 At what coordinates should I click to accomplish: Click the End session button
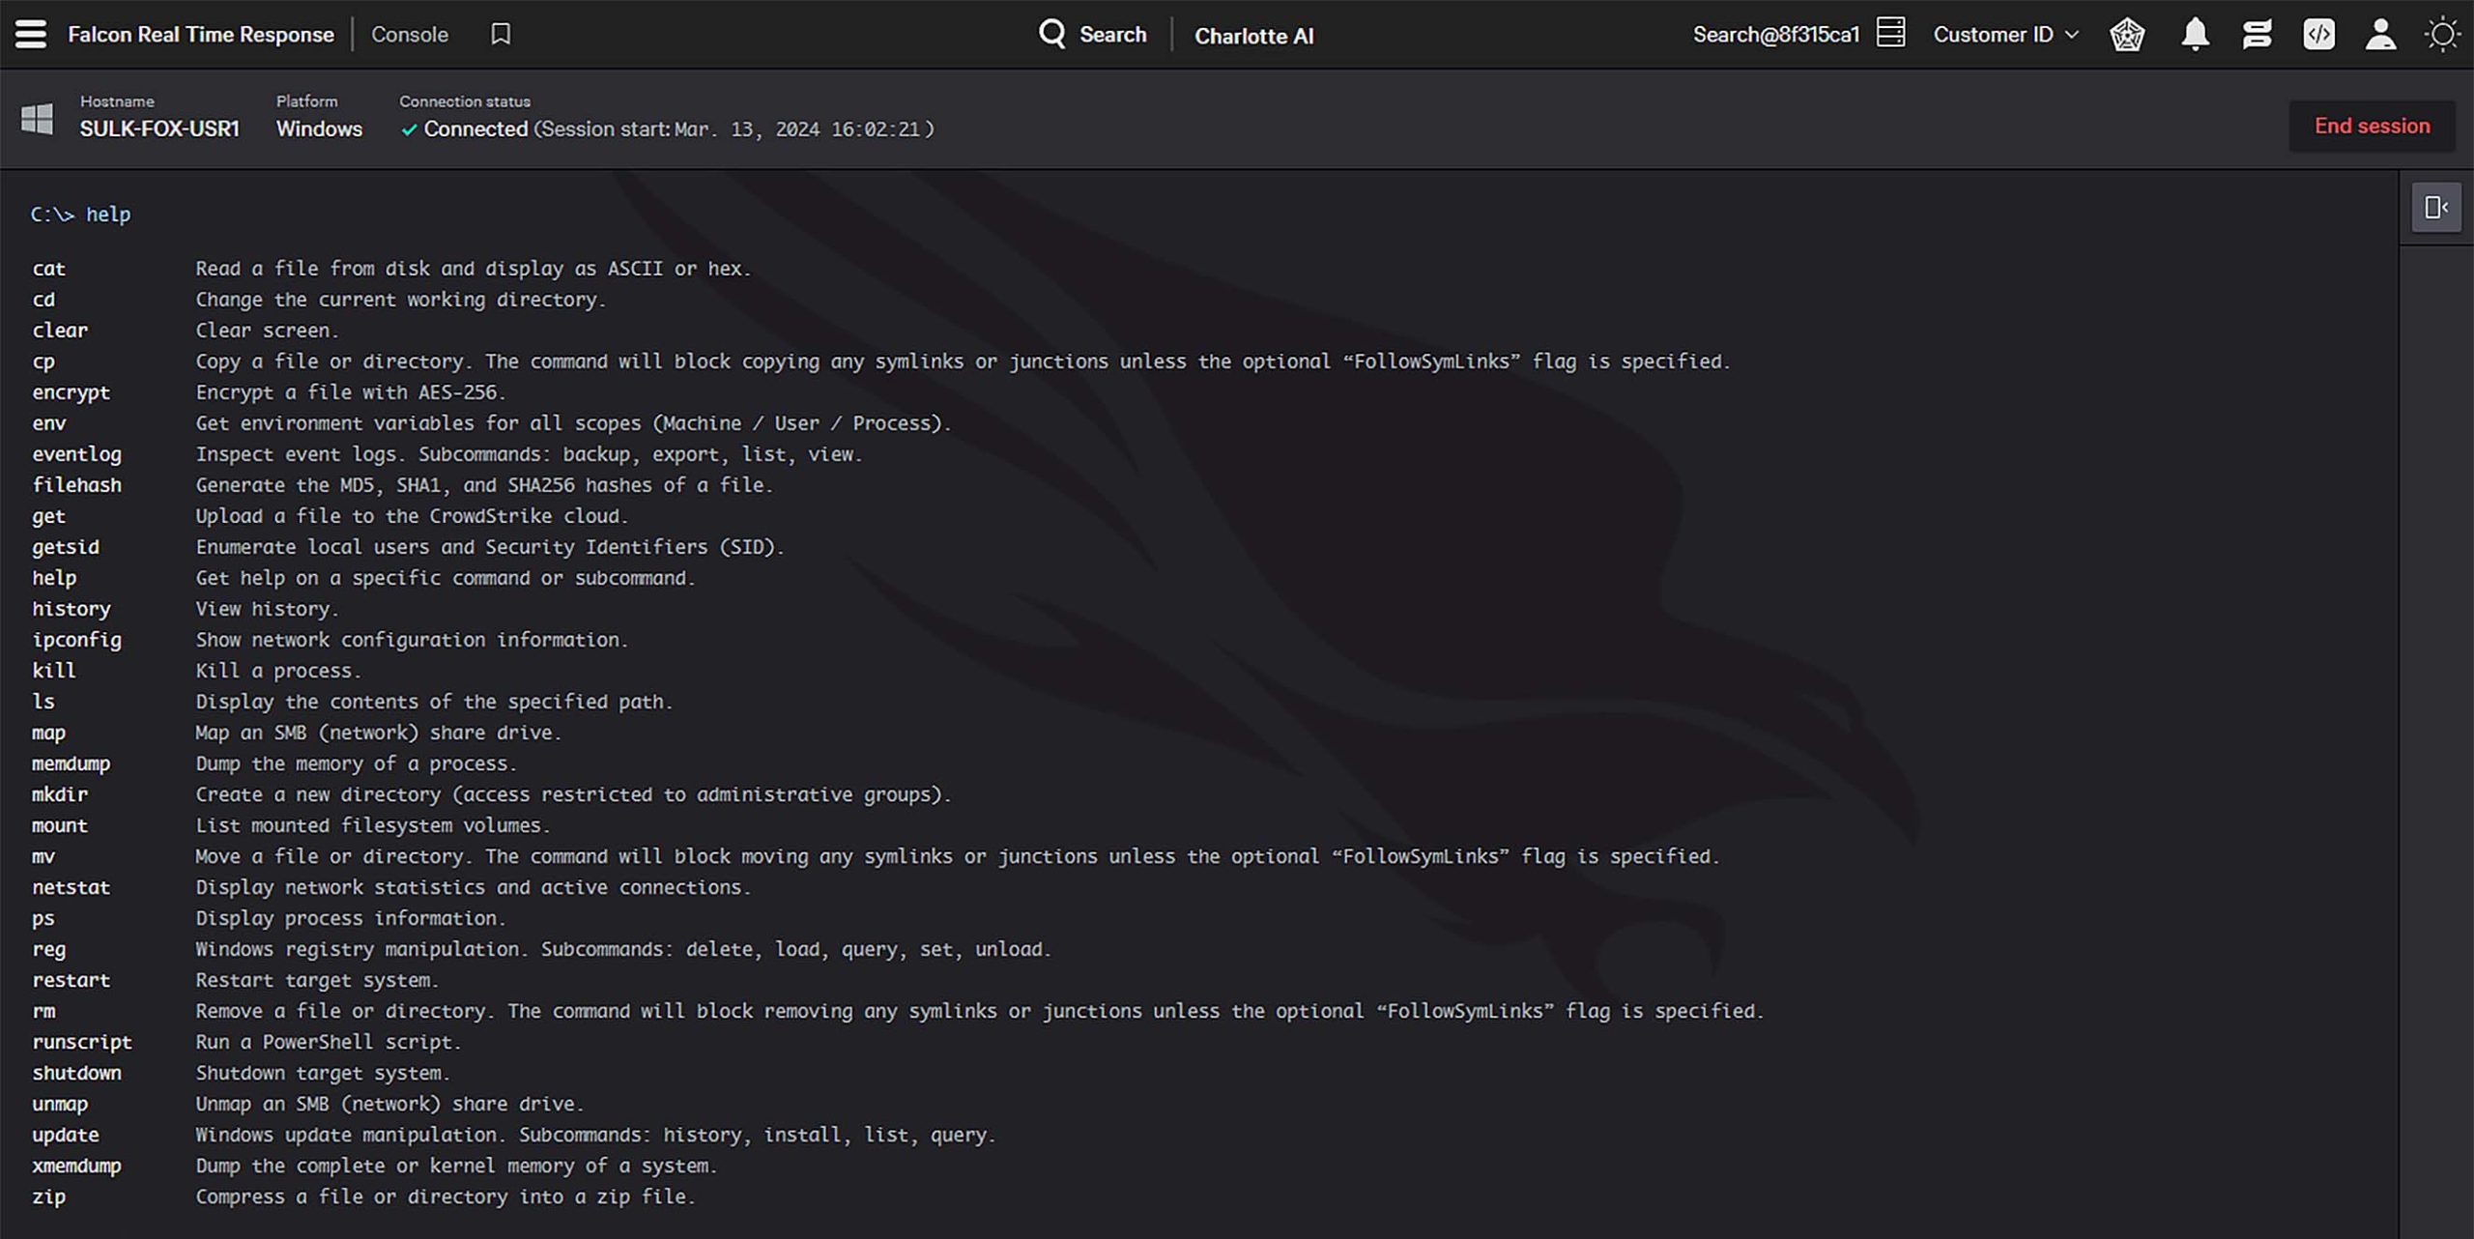2372,126
